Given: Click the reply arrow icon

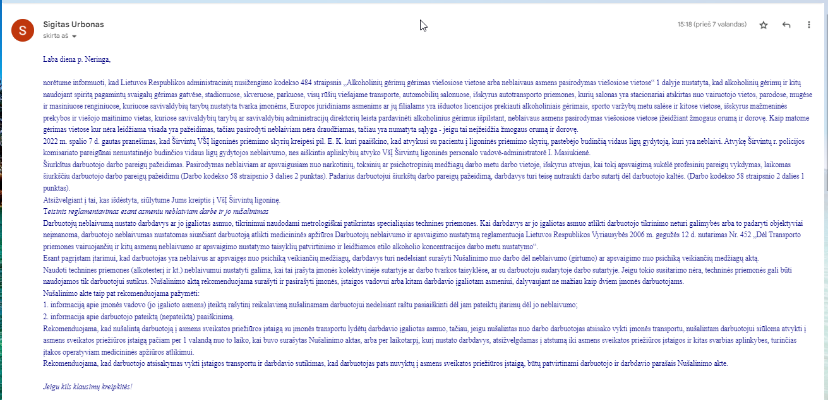Looking at the screenshot, I should 786,25.
